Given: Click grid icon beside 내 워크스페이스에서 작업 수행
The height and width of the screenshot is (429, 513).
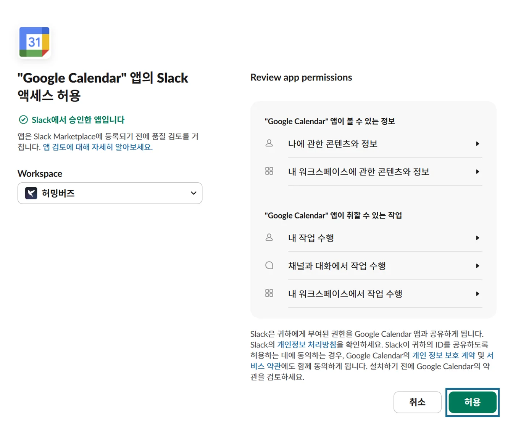Looking at the screenshot, I should click(269, 293).
